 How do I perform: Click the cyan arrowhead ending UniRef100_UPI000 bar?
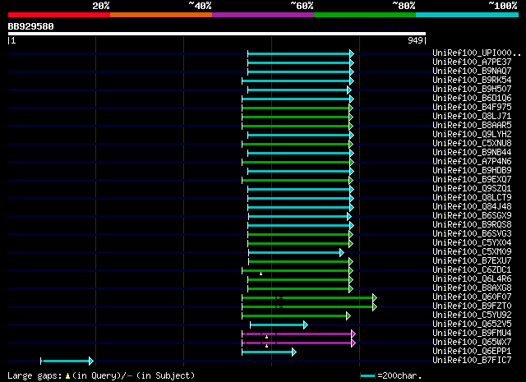click(352, 53)
